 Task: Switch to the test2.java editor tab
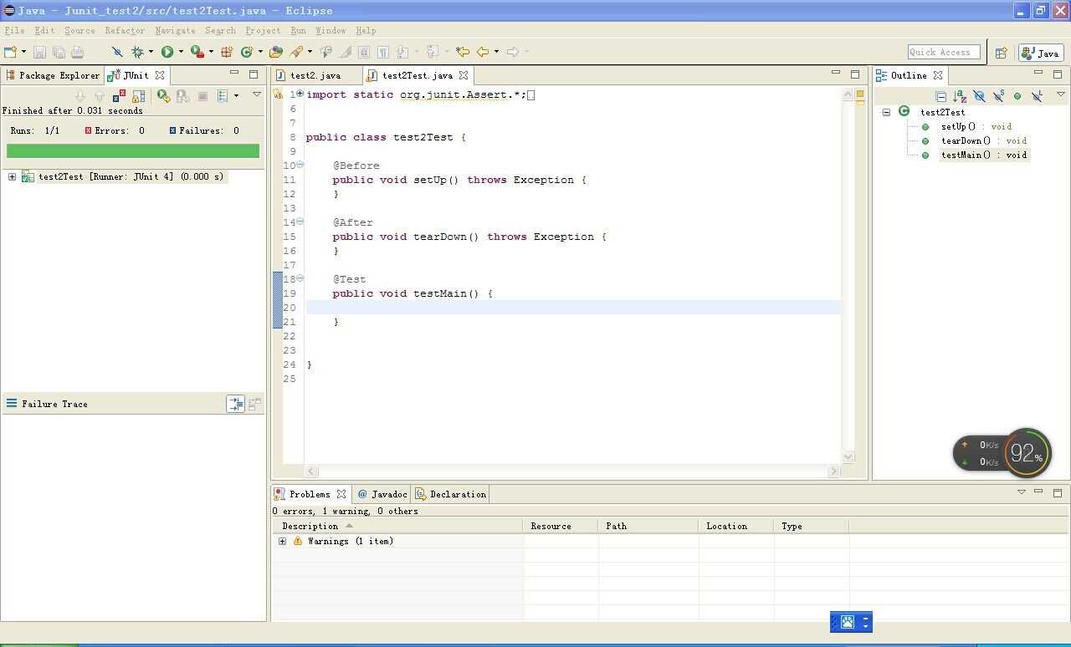315,75
